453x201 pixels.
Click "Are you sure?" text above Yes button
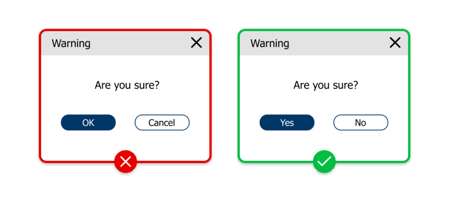pyautogui.click(x=326, y=85)
